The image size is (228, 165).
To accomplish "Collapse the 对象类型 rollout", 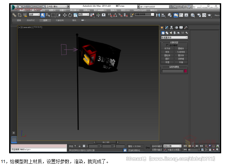I will pos(174,42).
